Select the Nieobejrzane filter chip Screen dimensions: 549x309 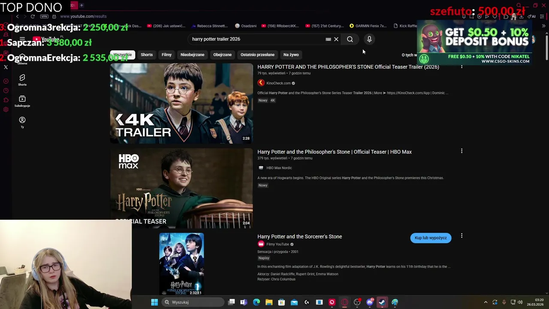click(192, 55)
